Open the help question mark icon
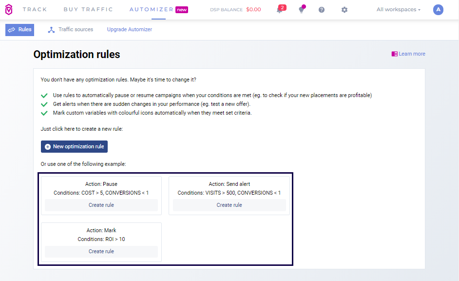Viewport: 459px width, 281px height. point(322,10)
